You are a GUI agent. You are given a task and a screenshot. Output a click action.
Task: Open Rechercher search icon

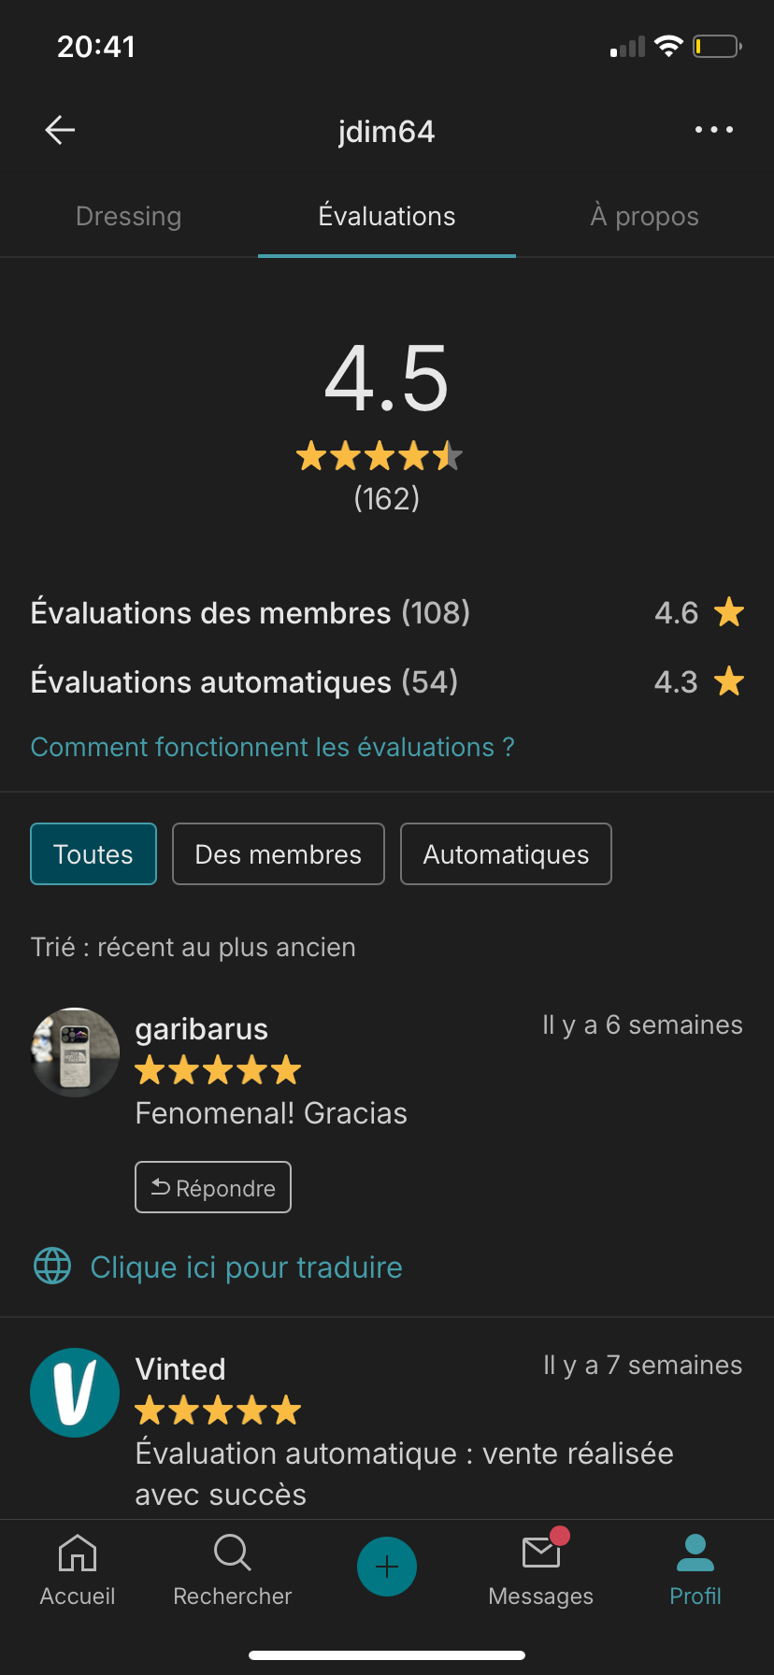point(232,1553)
